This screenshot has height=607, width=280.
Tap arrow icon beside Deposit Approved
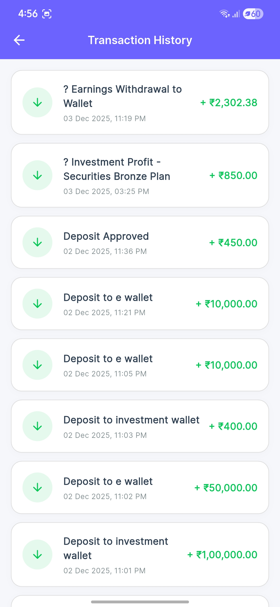tap(38, 242)
